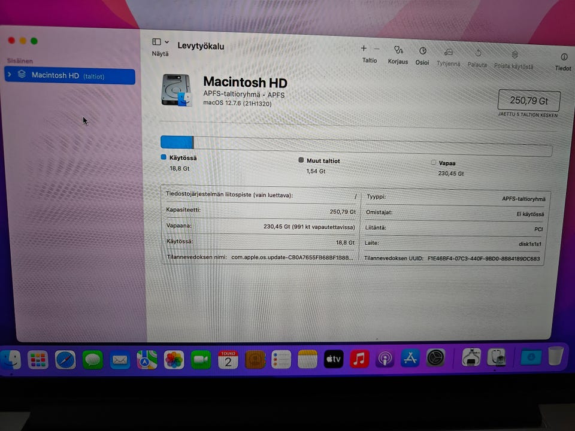
Task: Click the Laite value disk1s1s1
Action: [x=530, y=244]
